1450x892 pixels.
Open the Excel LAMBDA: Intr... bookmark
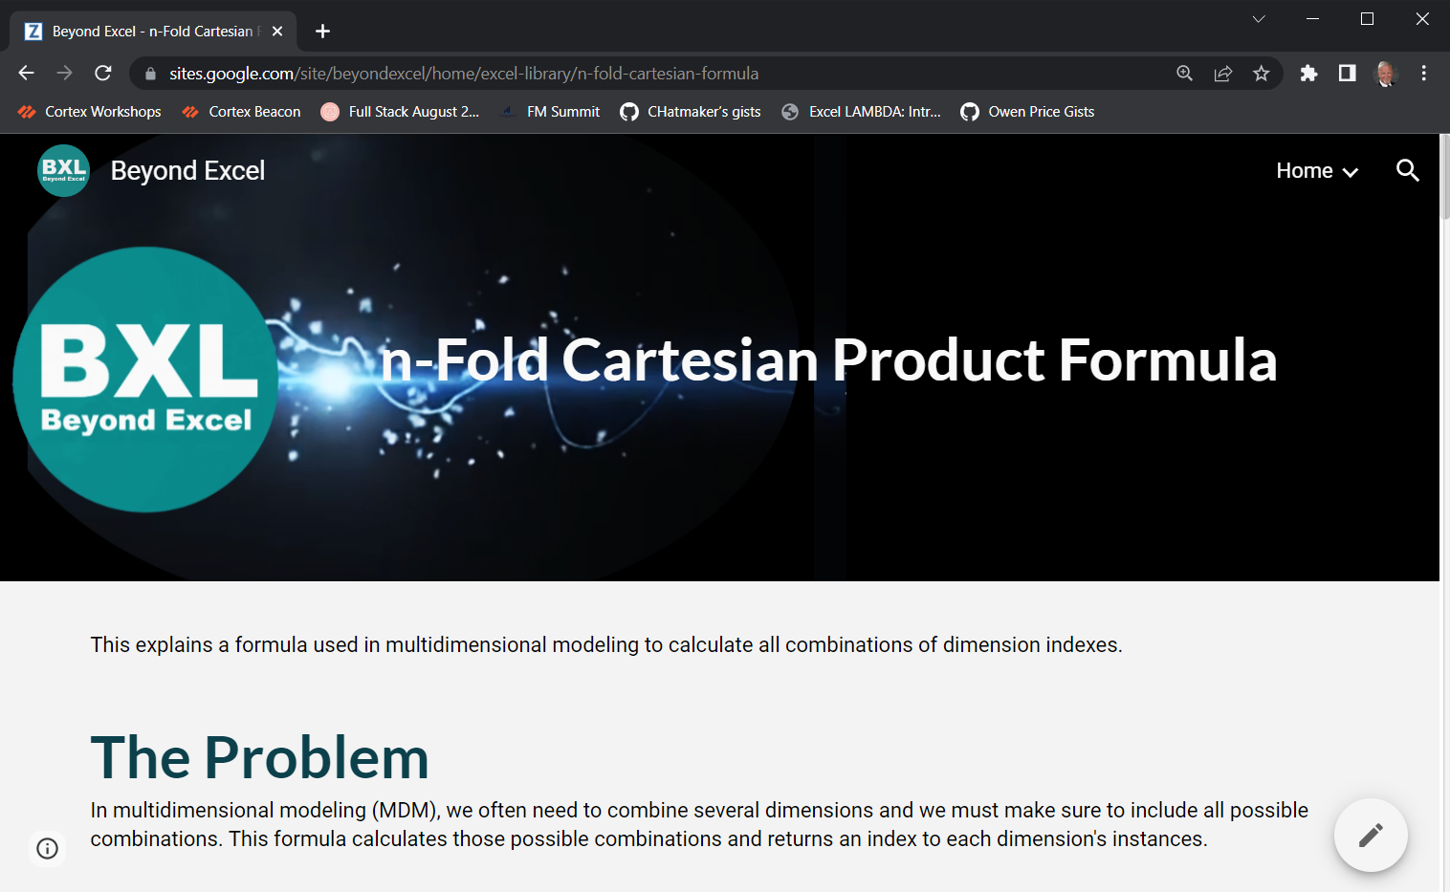[x=862, y=112]
